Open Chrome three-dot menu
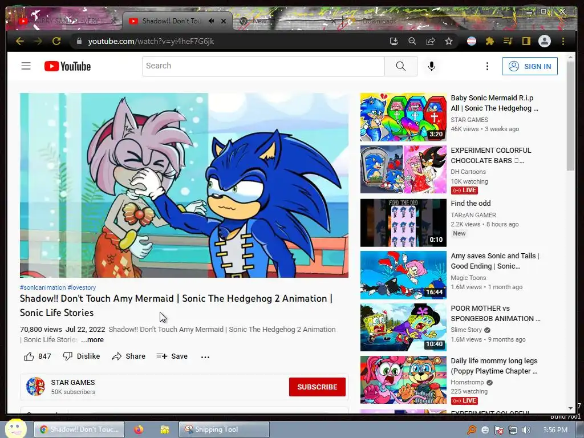Image resolution: width=584 pixels, height=438 pixels. pos(563,41)
